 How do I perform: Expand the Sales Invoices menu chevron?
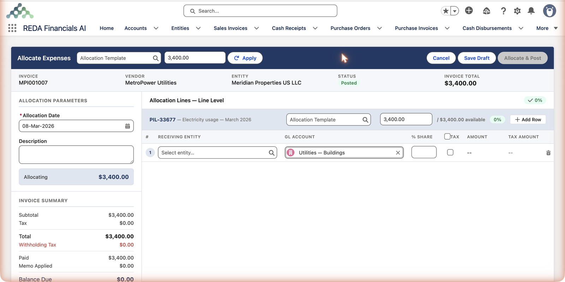click(x=257, y=28)
